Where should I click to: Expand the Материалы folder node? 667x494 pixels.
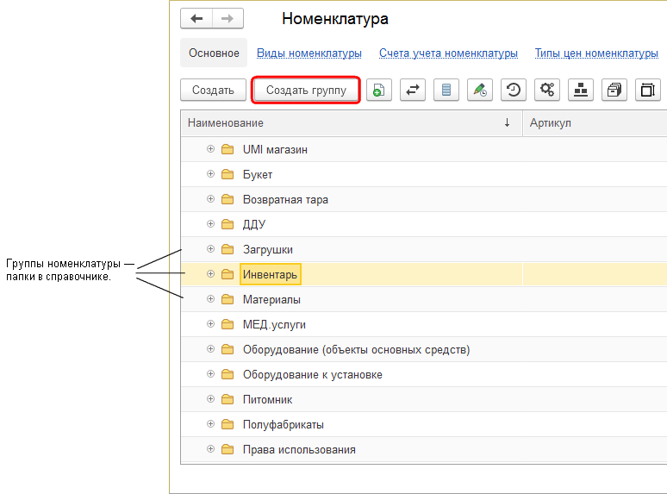pos(210,299)
